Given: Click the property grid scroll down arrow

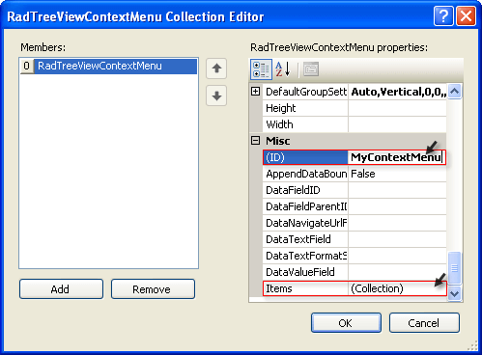Looking at the screenshot, I should click(x=454, y=293).
